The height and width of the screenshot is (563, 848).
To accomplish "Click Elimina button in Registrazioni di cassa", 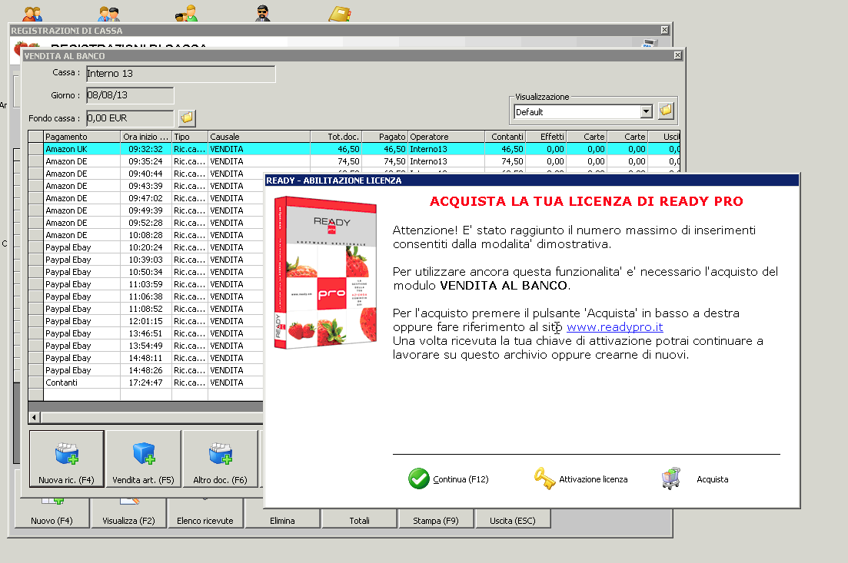I will pos(282,520).
